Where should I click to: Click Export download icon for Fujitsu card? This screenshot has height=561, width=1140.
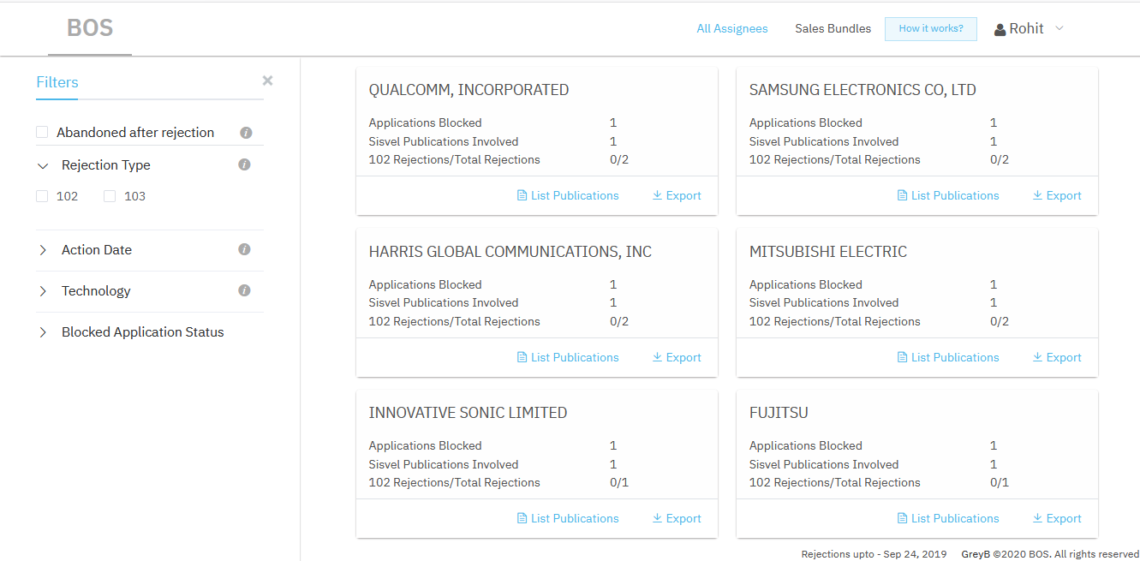[x=1037, y=518]
